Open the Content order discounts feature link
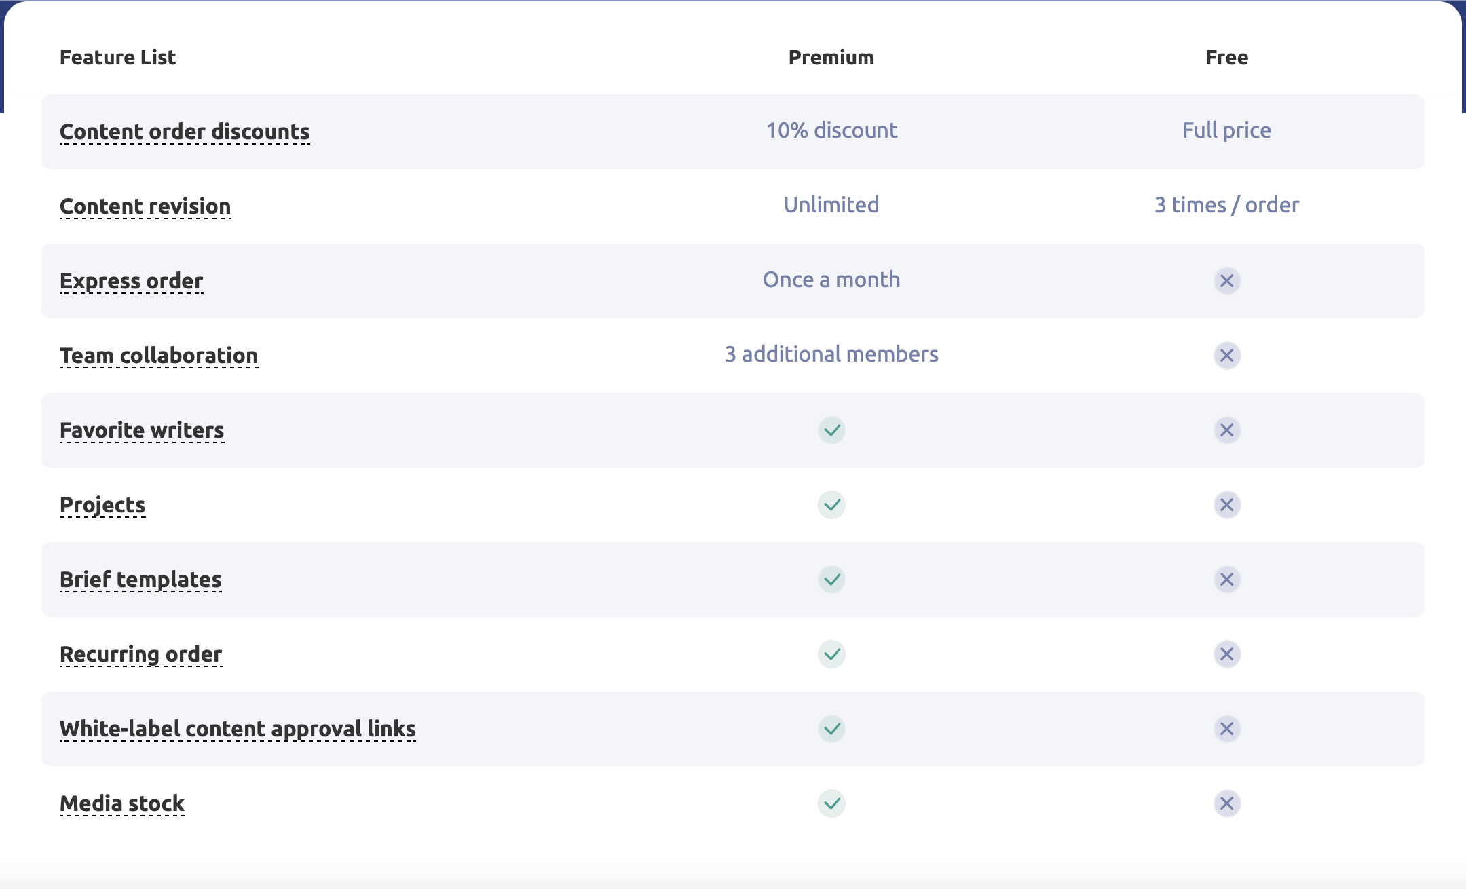 (x=185, y=132)
